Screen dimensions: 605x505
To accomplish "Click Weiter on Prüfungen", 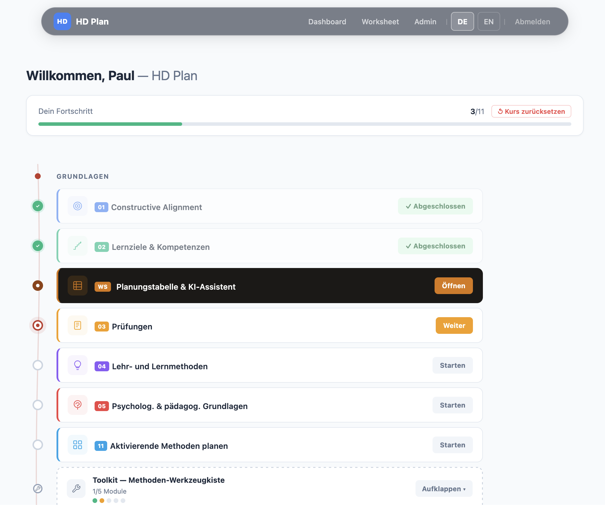I will click(454, 326).
